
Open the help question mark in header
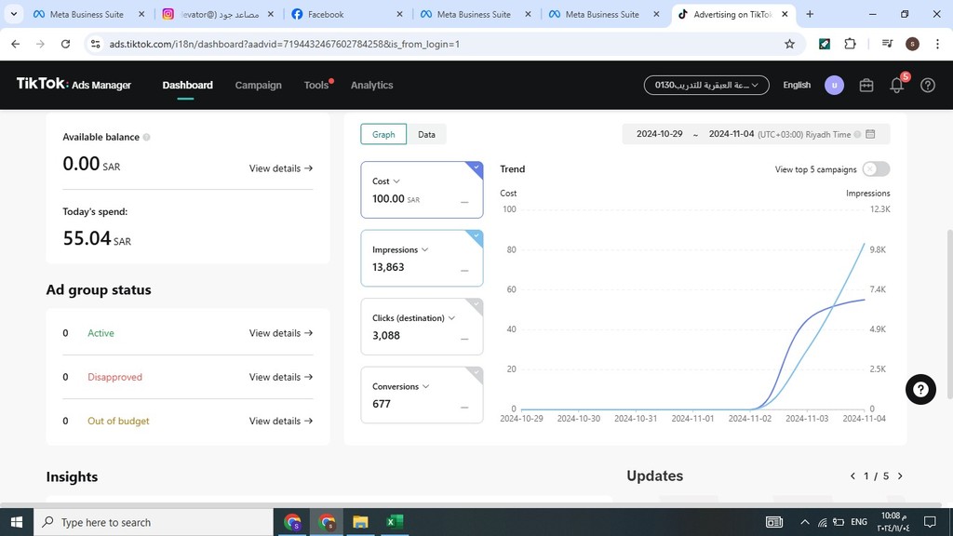point(928,85)
